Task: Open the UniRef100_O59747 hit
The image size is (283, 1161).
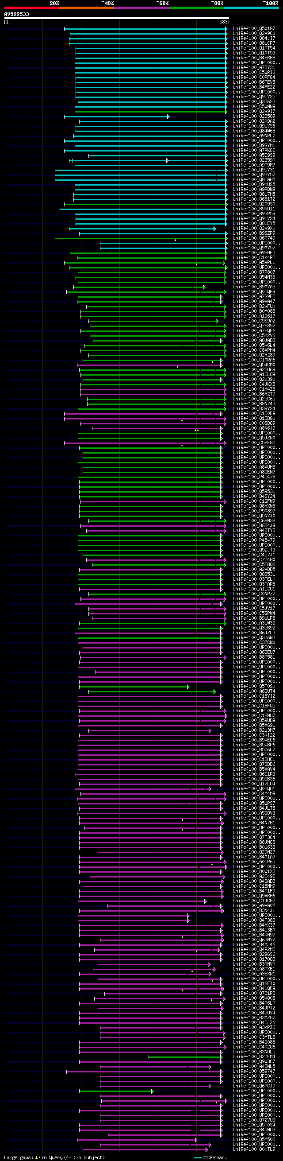Action: coord(254,1072)
